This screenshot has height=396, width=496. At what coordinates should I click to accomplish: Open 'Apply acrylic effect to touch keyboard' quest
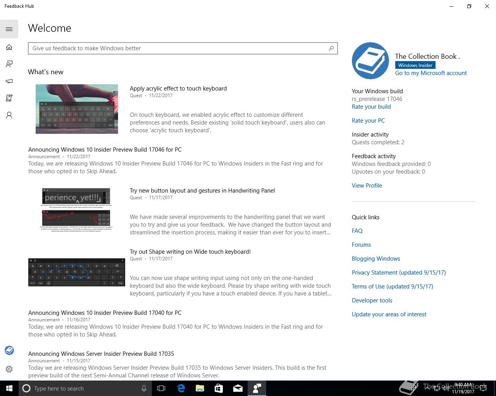178,89
